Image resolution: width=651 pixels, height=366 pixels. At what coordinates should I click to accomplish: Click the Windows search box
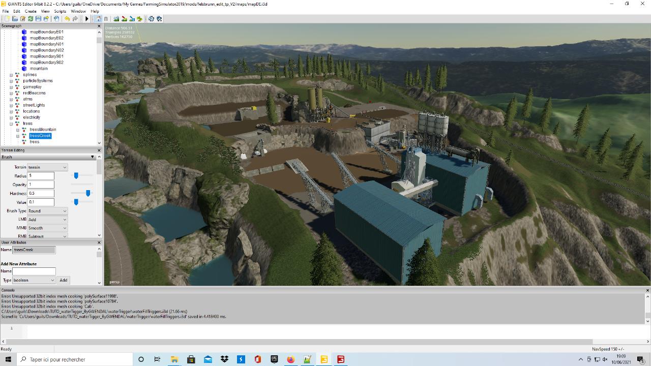74,359
